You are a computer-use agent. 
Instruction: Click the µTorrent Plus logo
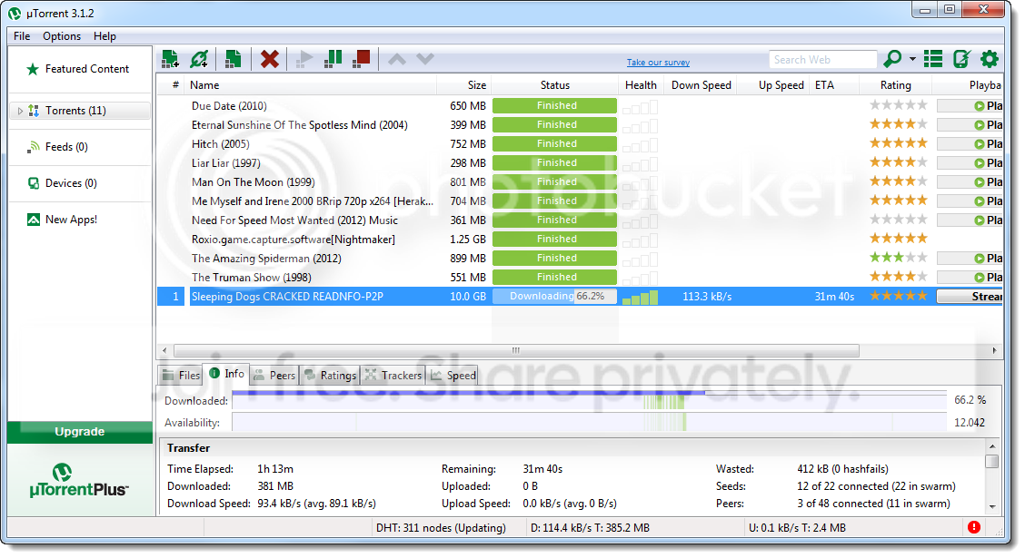point(79,481)
